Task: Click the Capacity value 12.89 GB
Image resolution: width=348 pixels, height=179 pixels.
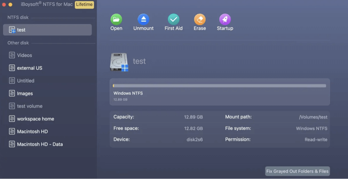Action: point(193,117)
